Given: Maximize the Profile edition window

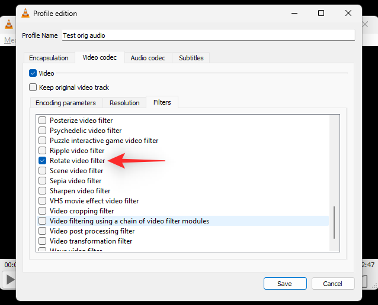Looking at the screenshot, I should coord(321,13).
